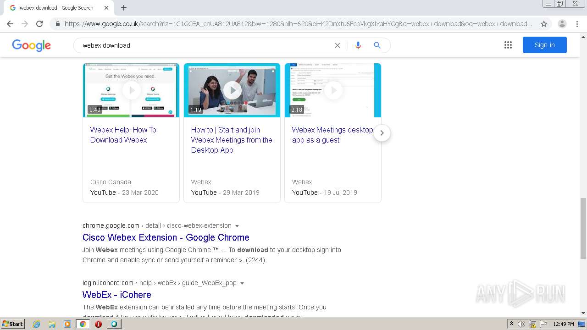Expand options for chrome.google.com result
This screenshot has height=330, width=587.
coord(237,226)
